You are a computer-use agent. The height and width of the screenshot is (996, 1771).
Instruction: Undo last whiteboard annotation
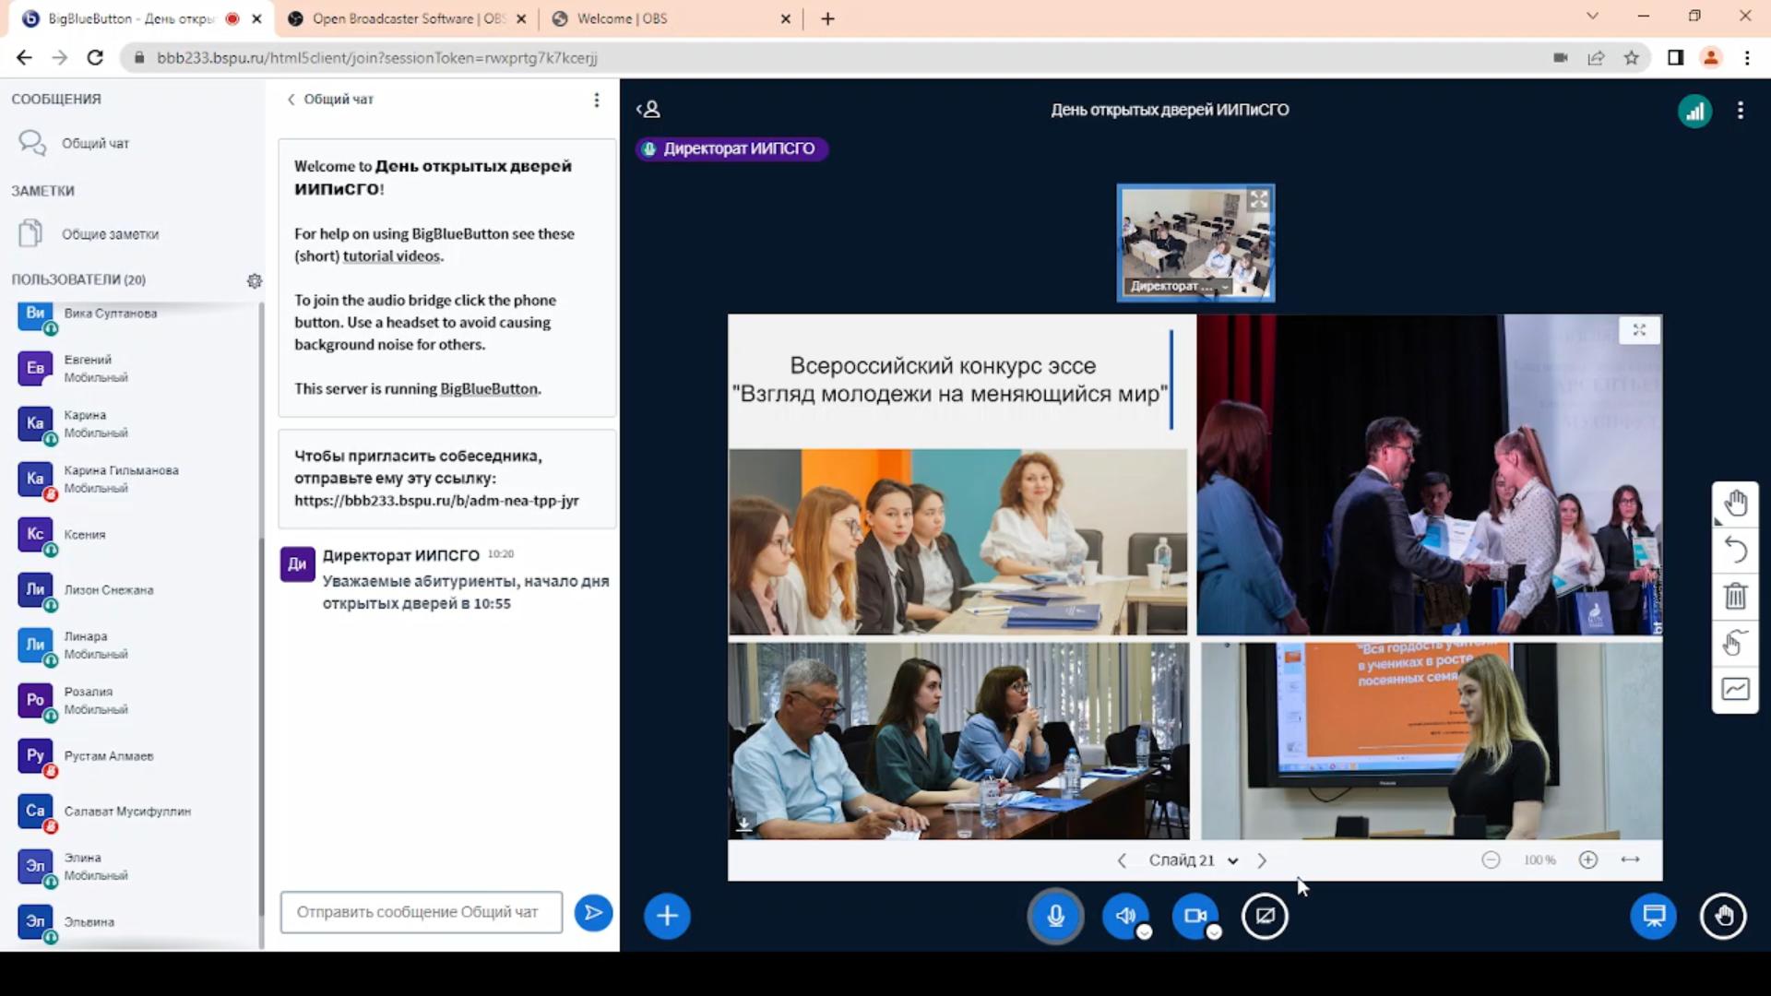1735,550
